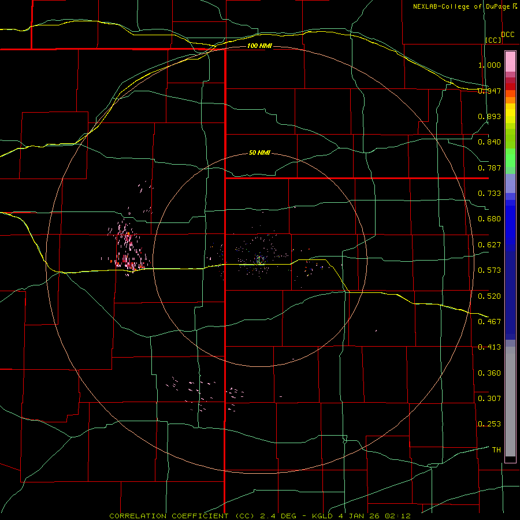Screen dimensions: 520x520
Task: Select the 1.000 scale value
Action: click(x=489, y=65)
